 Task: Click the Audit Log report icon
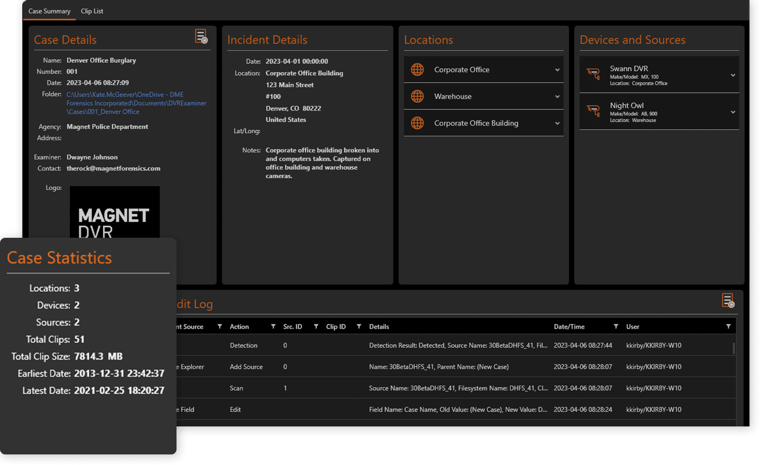click(x=728, y=301)
